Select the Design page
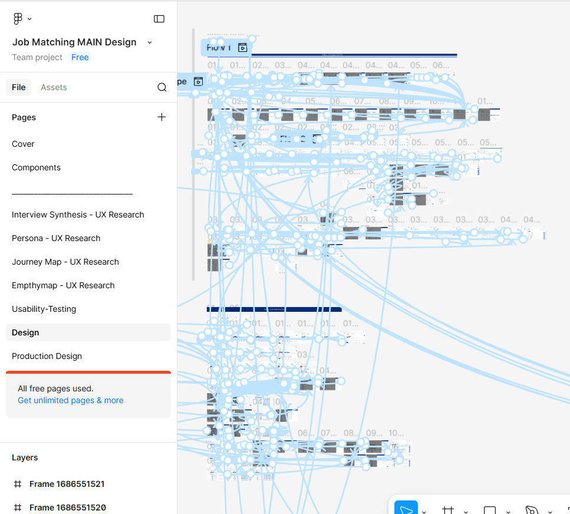570x514 pixels. [88, 332]
